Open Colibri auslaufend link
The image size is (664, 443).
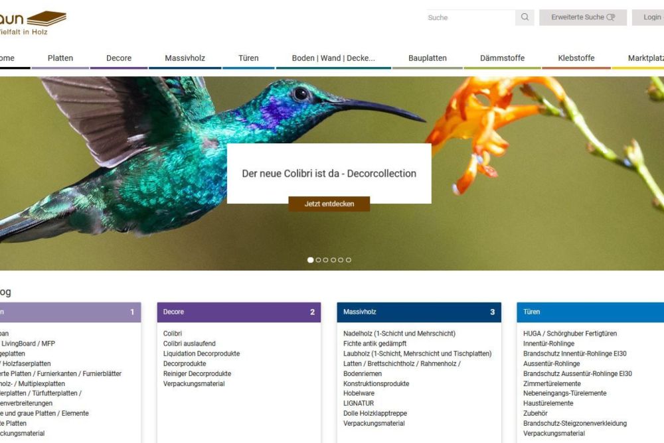click(x=189, y=344)
